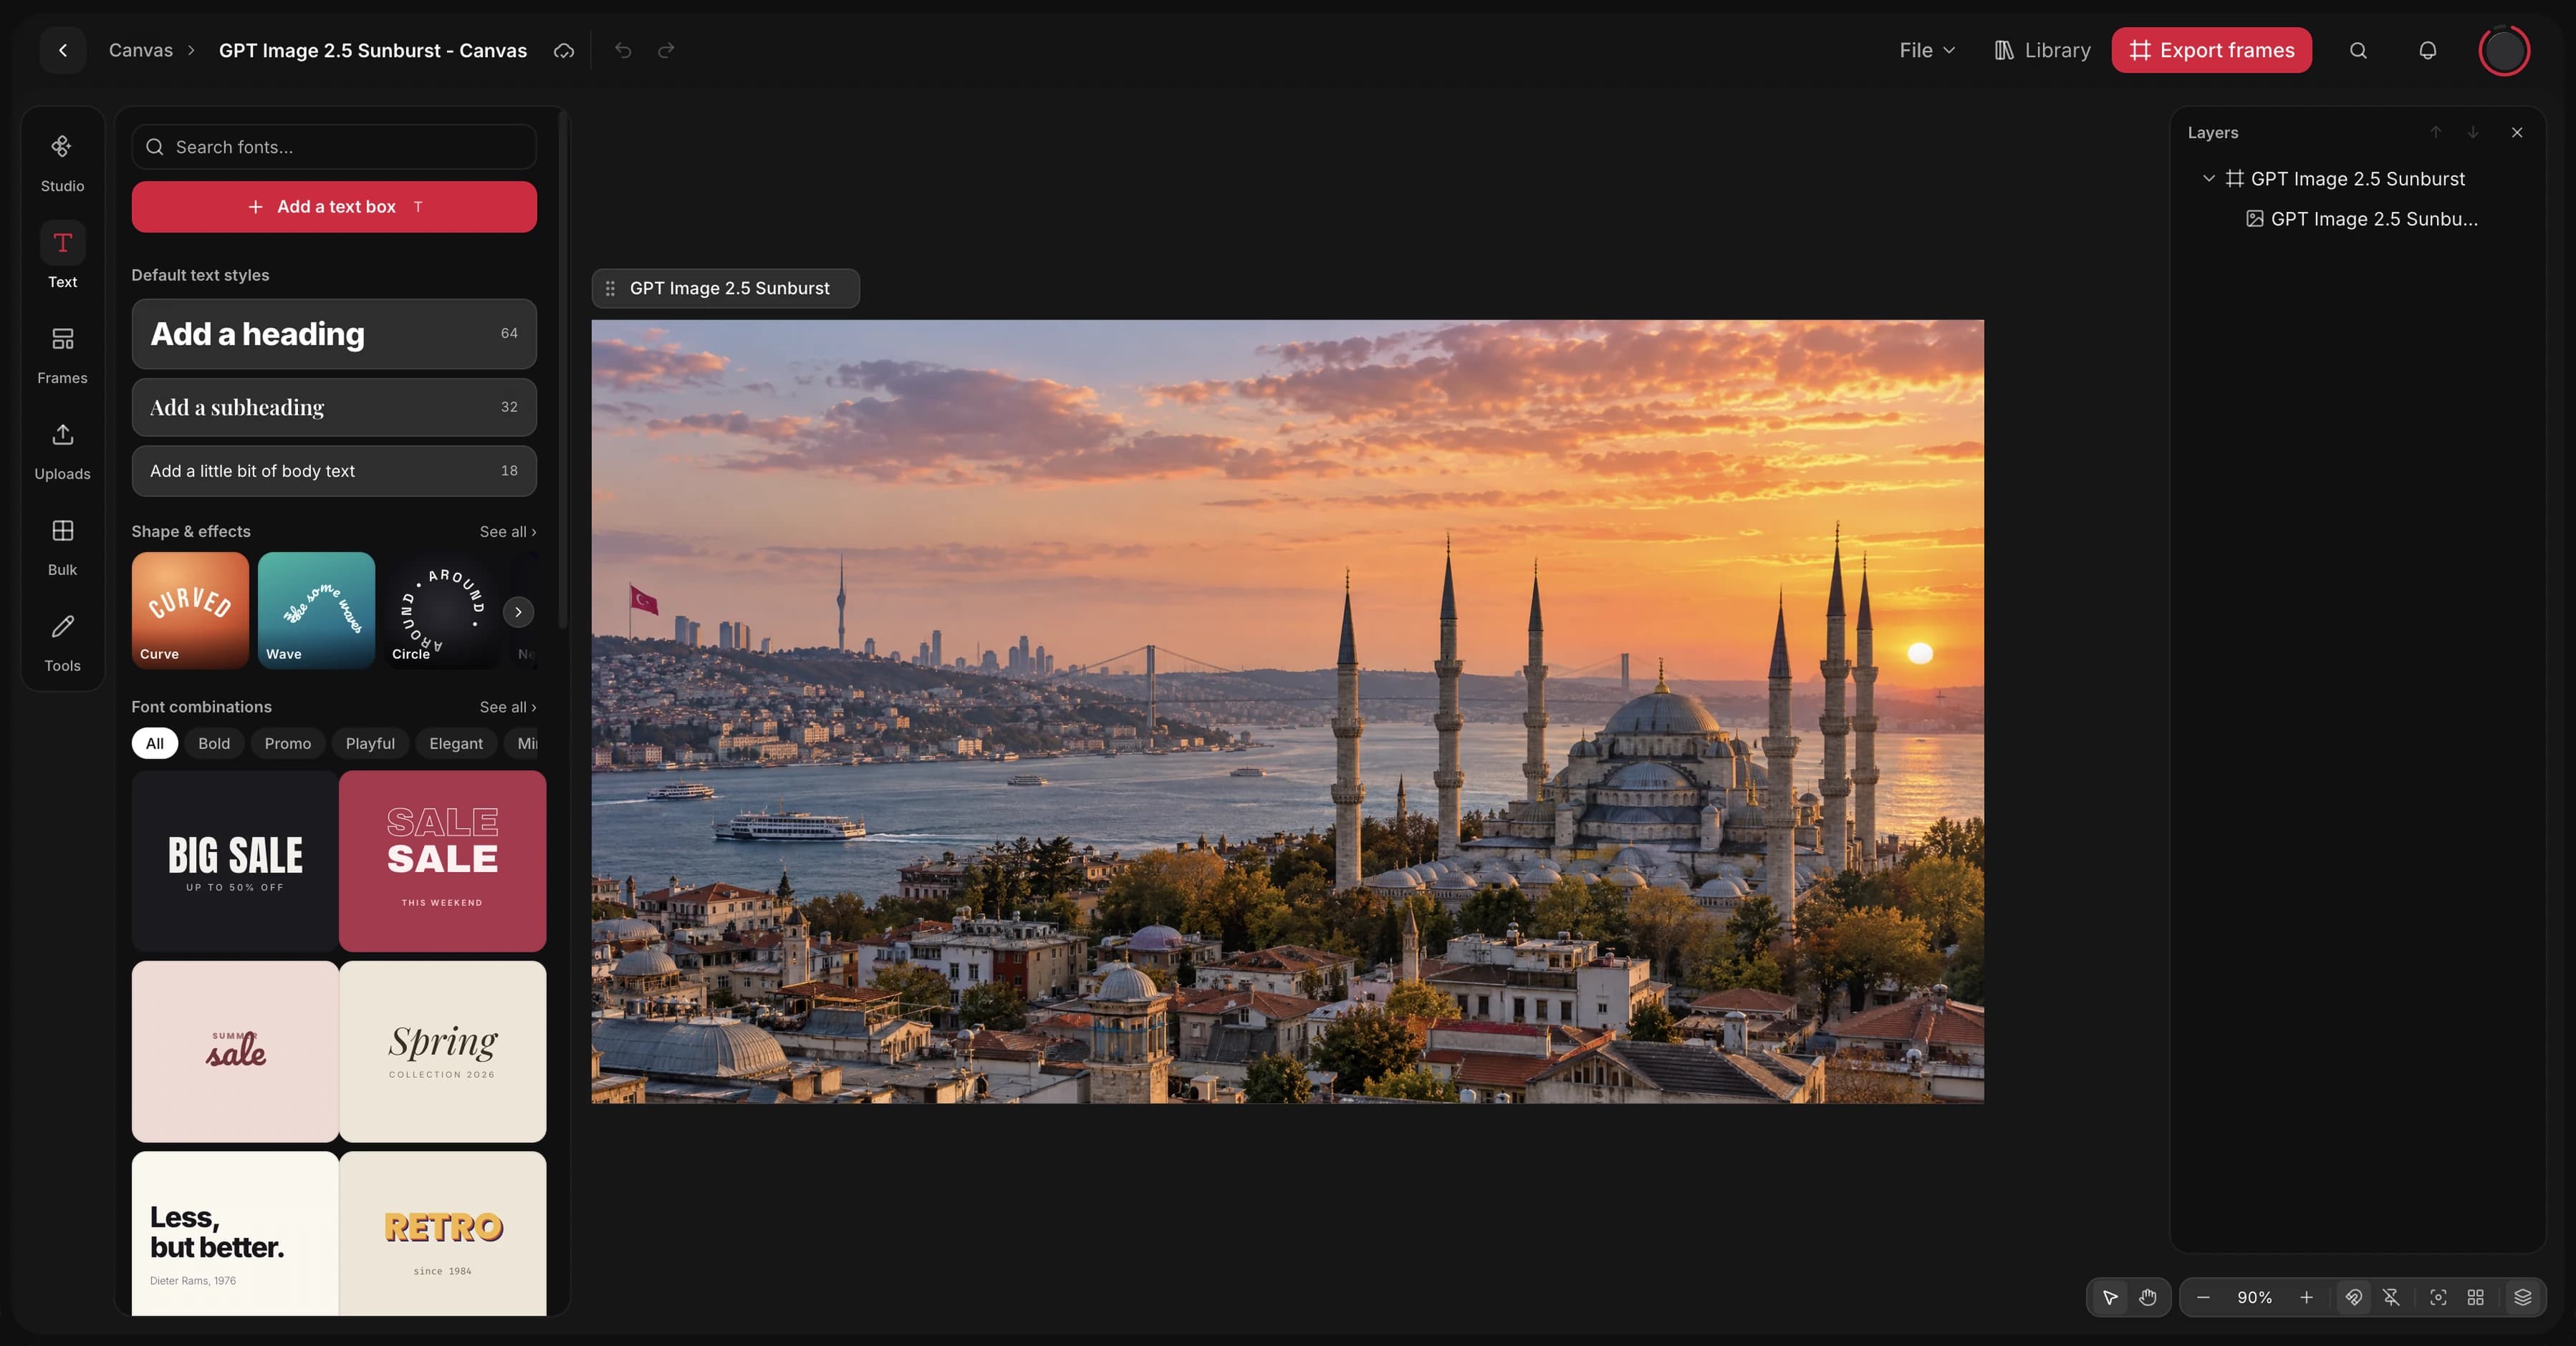
Task: Pick the red SALE SALE font combination
Action: point(442,861)
